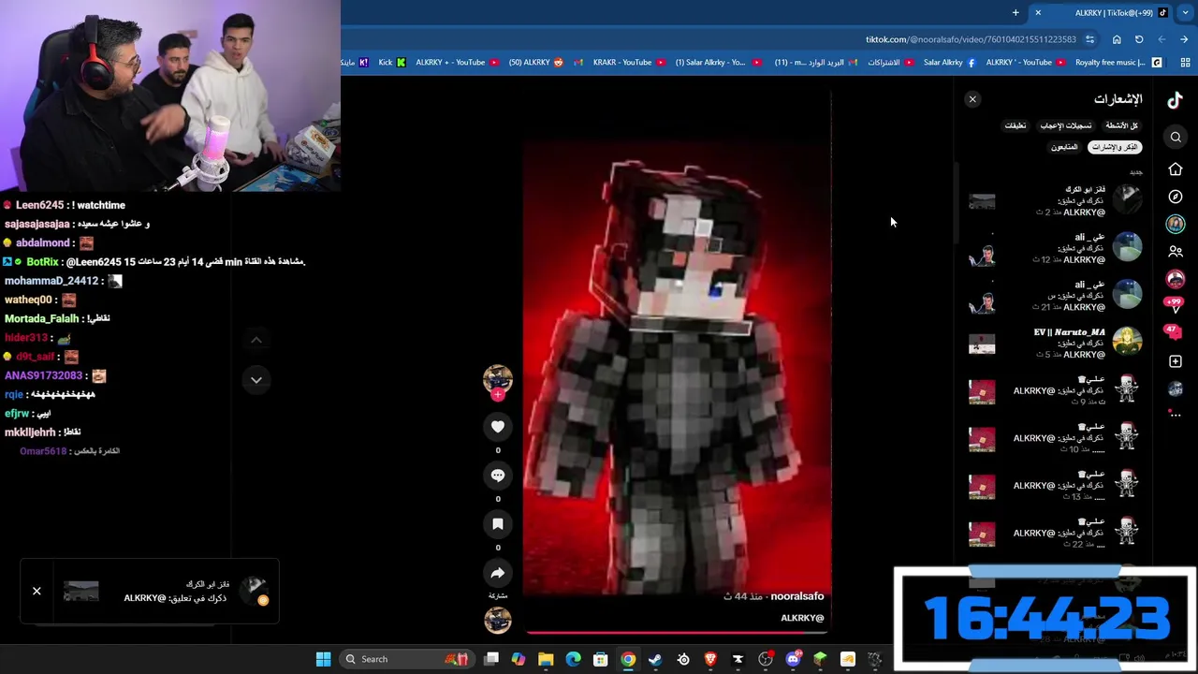Screen dimensions: 1198x674
Task: Like the video with the heart icon
Action: pyautogui.click(x=498, y=427)
